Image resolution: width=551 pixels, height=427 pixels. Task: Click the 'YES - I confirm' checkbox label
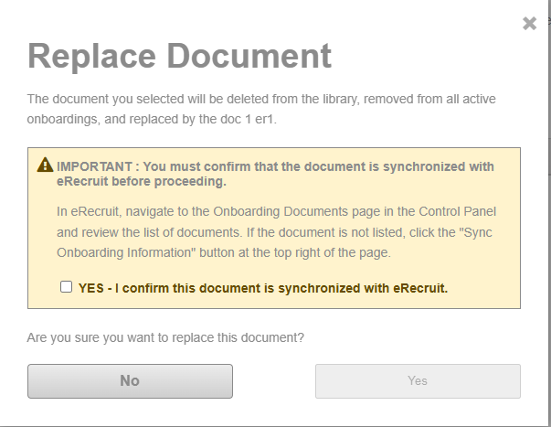click(263, 287)
